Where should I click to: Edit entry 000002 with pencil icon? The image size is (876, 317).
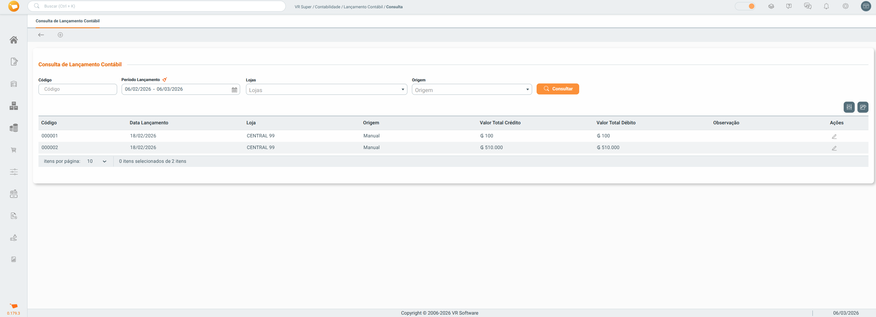coord(834,148)
